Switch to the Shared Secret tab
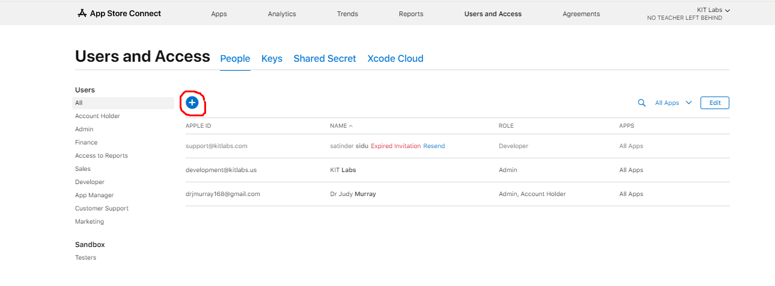The image size is (775, 286). pyautogui.click(x=324, y=59)
